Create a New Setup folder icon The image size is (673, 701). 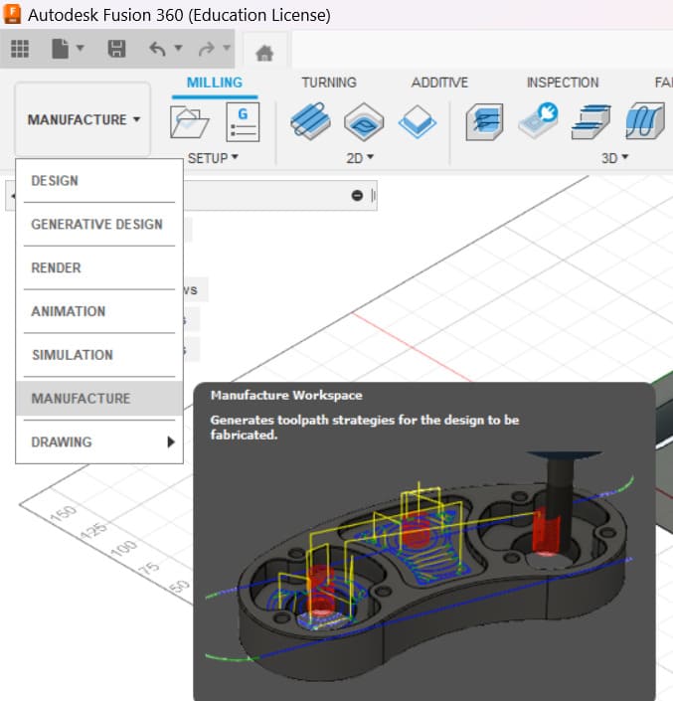(x=190, y=121)
